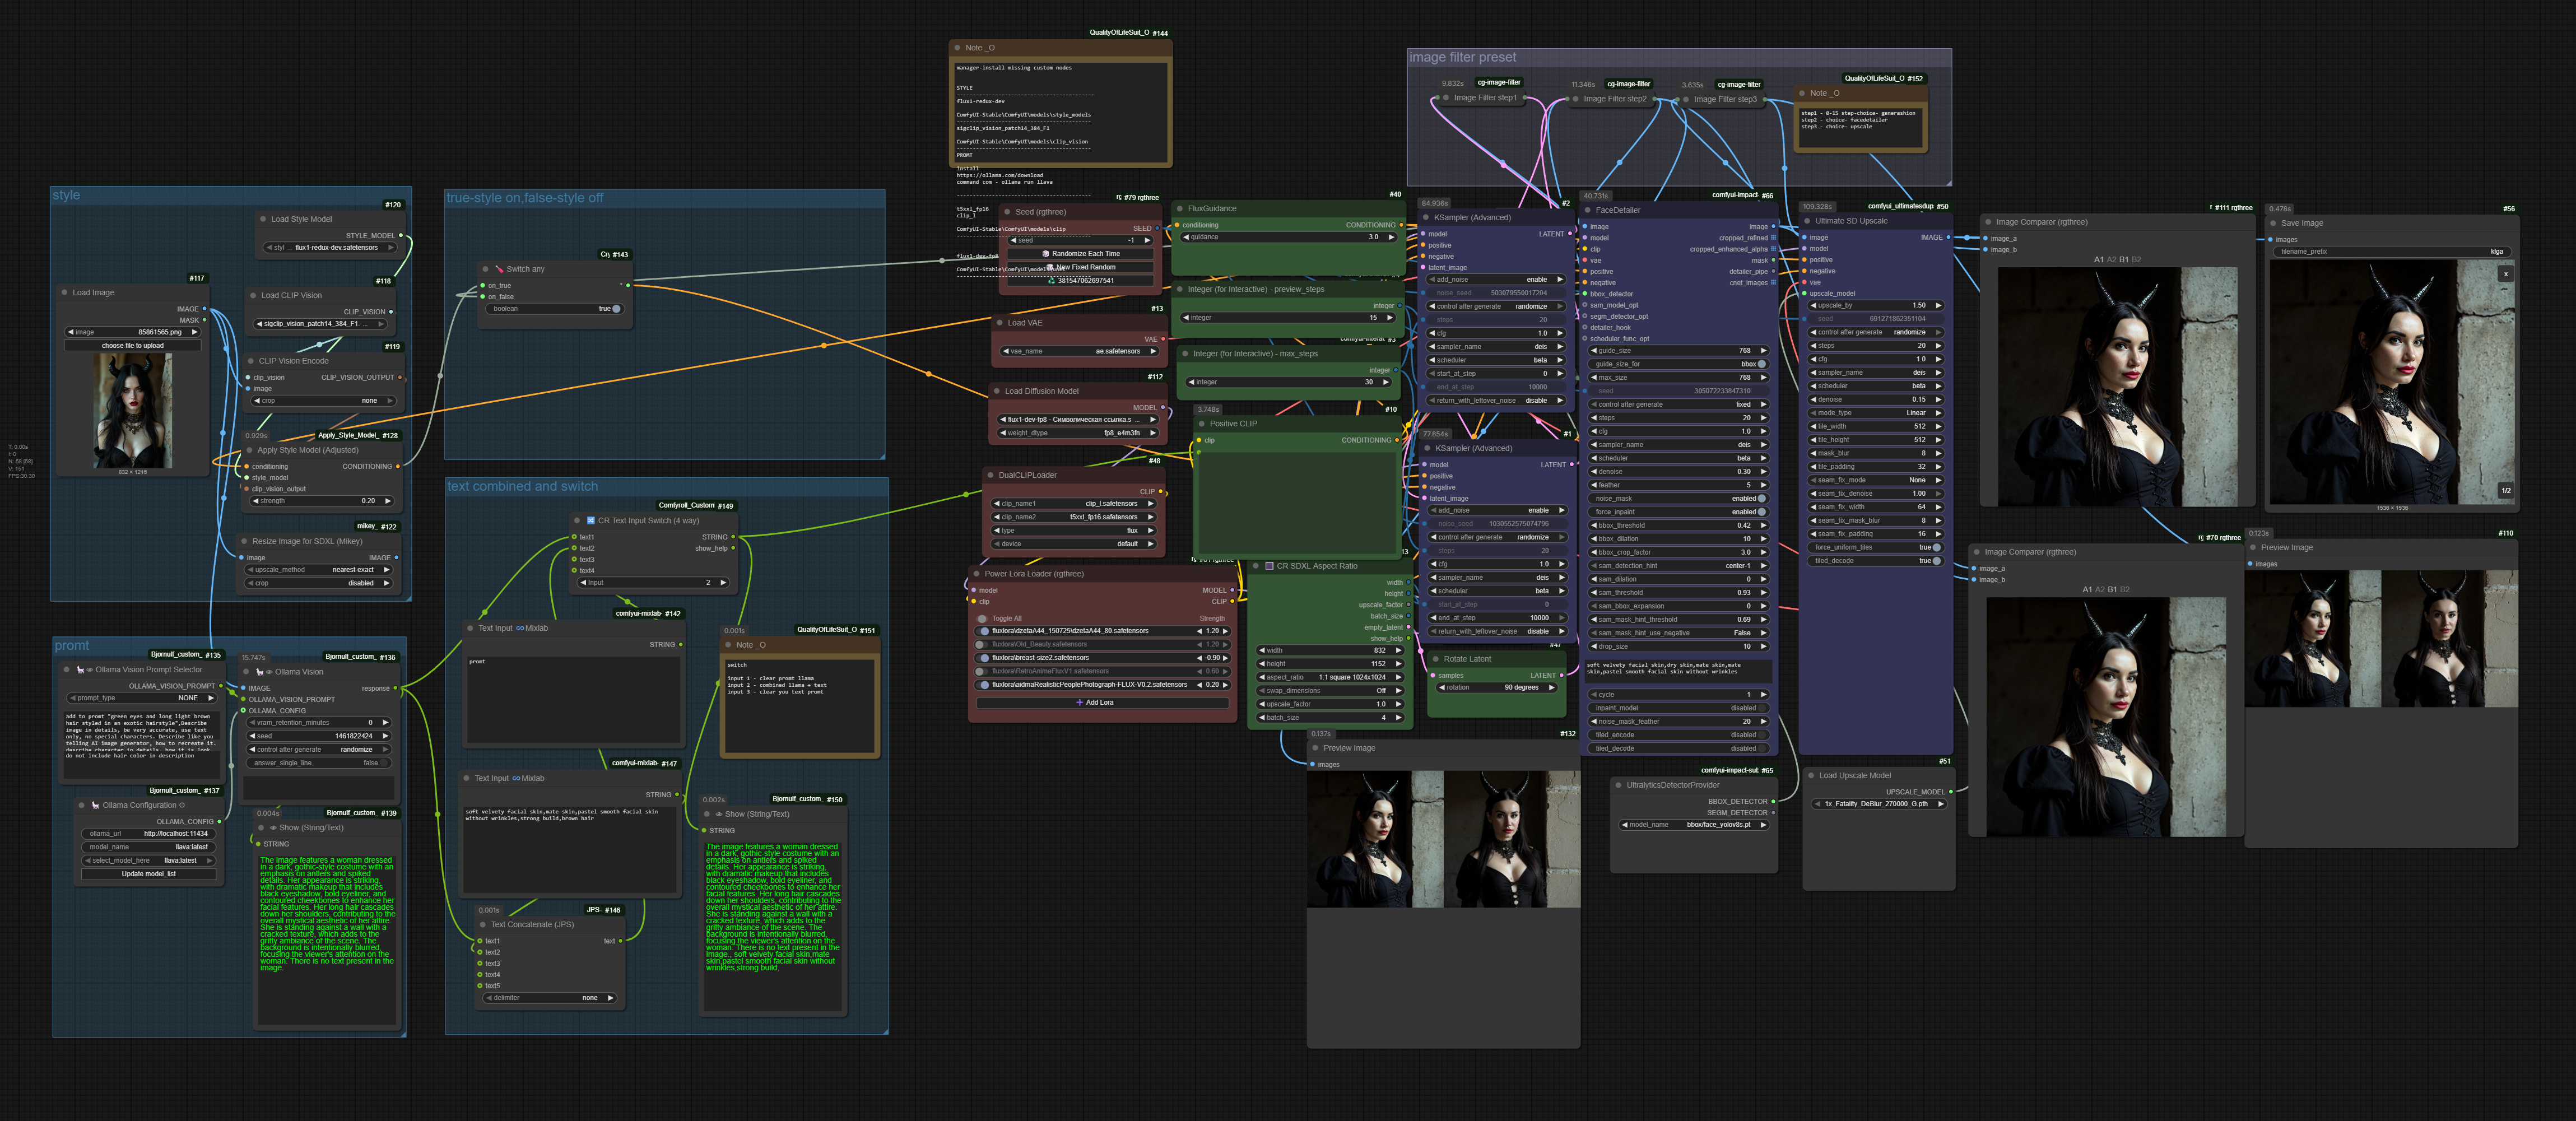2576x1121 pixels.
Task: Open the clip_name2 t5xxl_fp16 dropdown
Action: tap(1074, 517)
